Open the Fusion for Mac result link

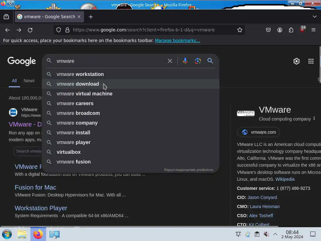pyautogui.click(x=35, y=188)
